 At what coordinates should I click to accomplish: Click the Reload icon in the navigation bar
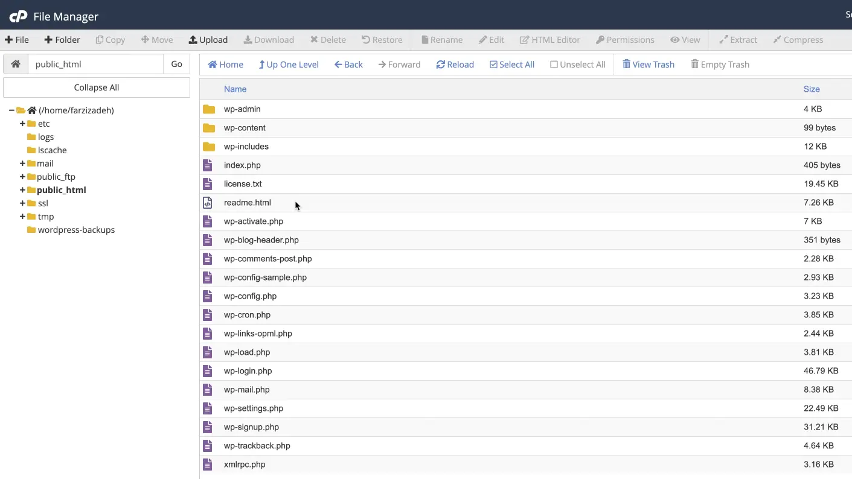point(440,64)
